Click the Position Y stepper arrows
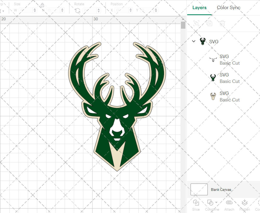Viewport: 260px width, 213px height. pyautogui.click(x=156, y=10)
